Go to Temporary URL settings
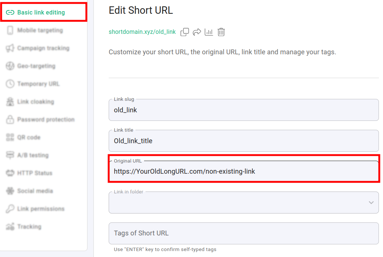 pos(38,84)
